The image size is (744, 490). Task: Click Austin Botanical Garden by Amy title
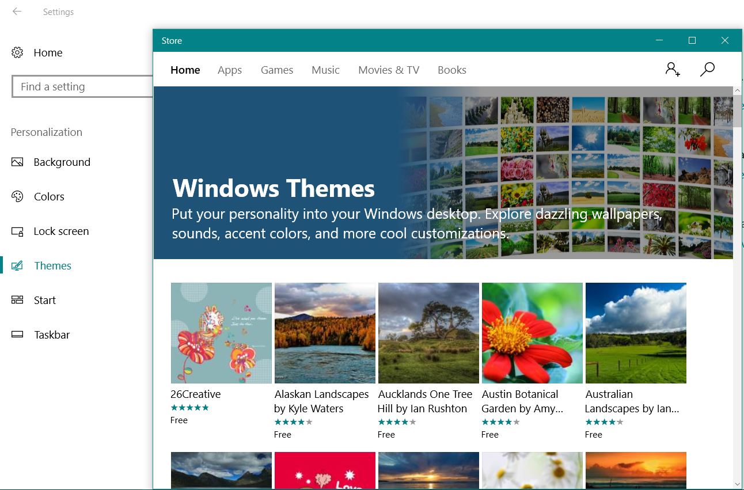(522, 401)
